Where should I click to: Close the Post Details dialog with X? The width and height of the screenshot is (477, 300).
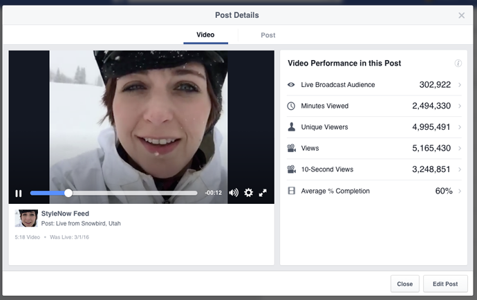pos(462,15)
